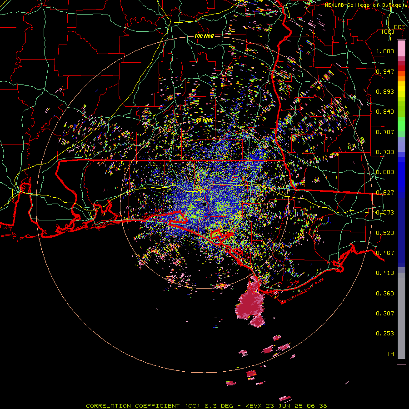
Task: Pick the gray color bar segment
Action: click(x=401, y=316)
